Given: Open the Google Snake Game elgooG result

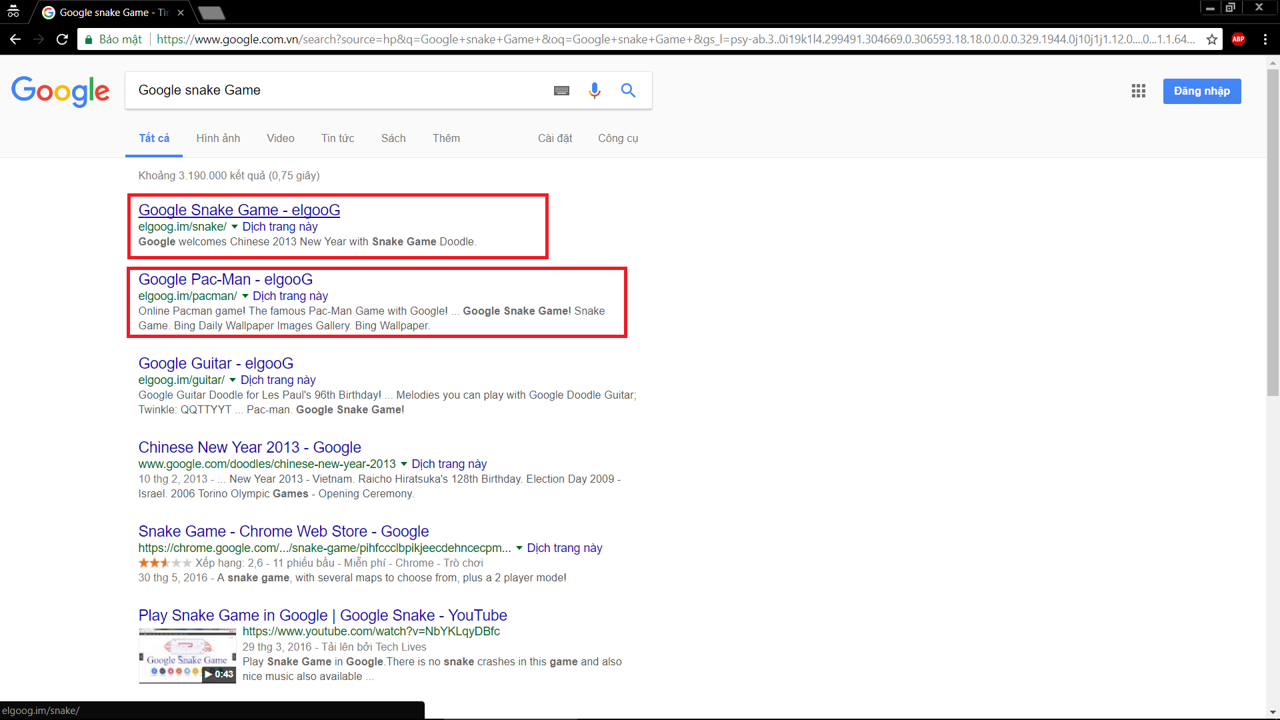Looking at the screenshot, I should pyautogui.click(x=239, y=209).
